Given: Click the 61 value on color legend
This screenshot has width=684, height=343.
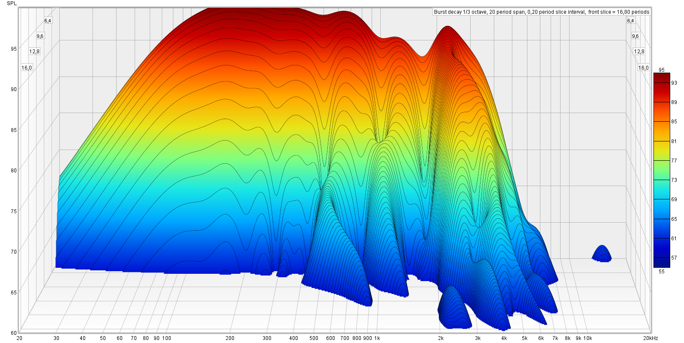Looking at the screenshot, I should tap(674, 239).
